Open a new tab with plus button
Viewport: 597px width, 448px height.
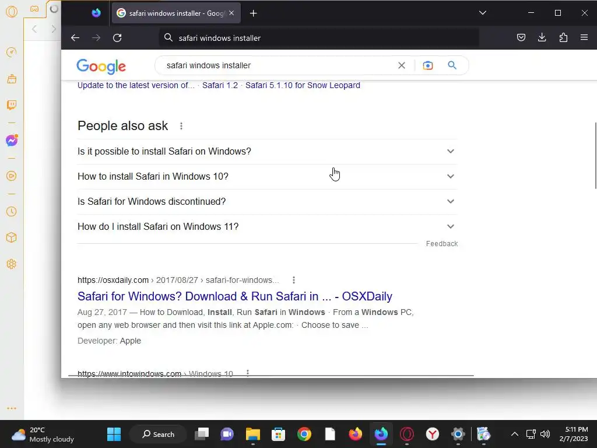coord(253,13)
